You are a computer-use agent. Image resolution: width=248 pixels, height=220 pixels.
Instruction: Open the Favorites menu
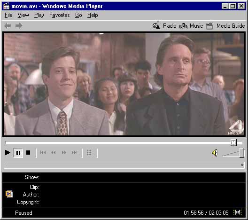60,15
